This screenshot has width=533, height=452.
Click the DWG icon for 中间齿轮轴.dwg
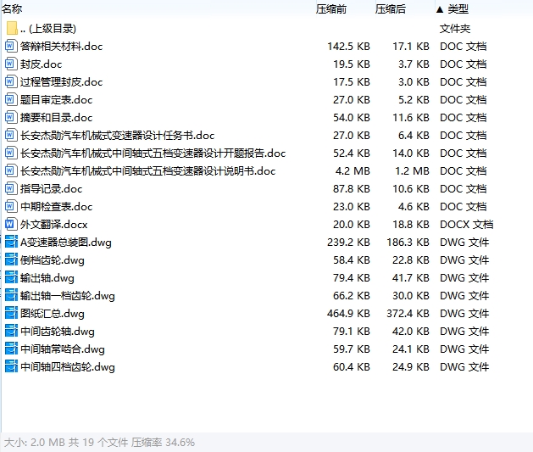[x=11, y=331]
